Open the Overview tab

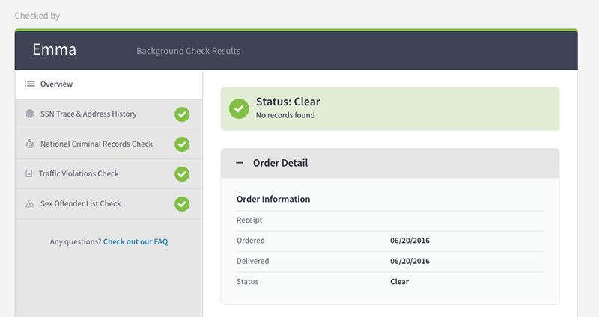point(109,84)
